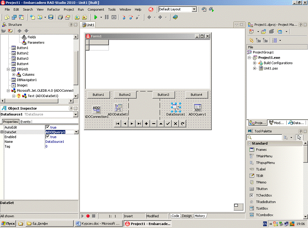The width and height of the screenshot is (308, 228).
Task: Click DBNavigator's Refresh button
Action: pyautogui.click(x=182, y=124)
